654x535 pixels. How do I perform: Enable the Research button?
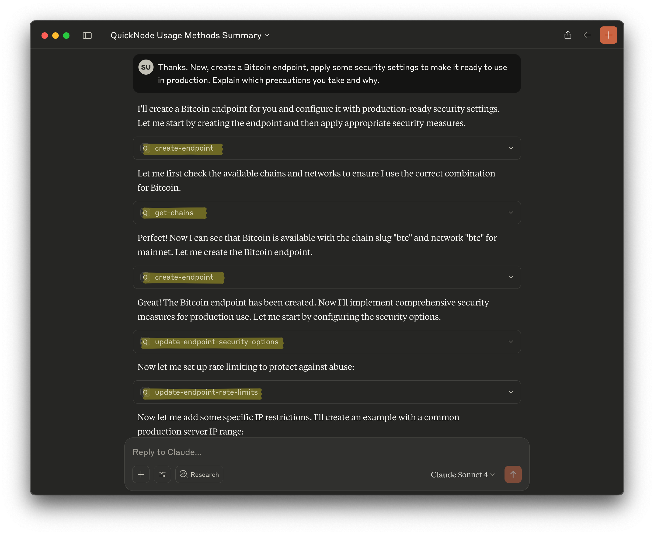click(199, 474)
